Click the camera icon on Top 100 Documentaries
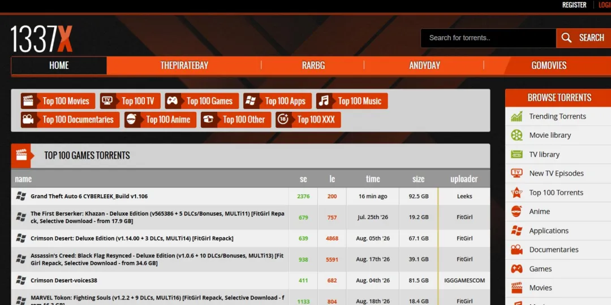Viewport: 611px width, 305px height. (28, 119)
